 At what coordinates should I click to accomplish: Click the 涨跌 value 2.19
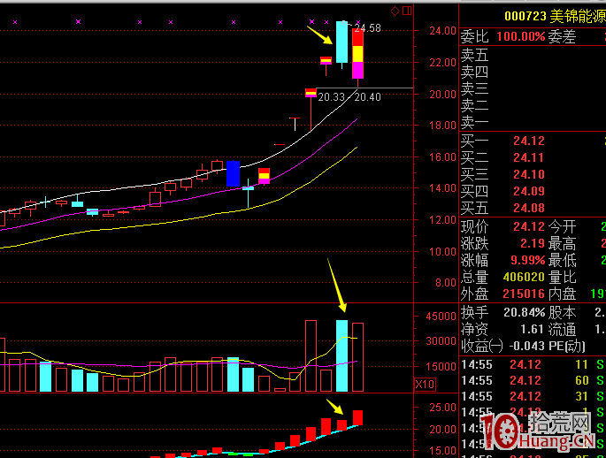pyautogui.click(x=533, y=243)
